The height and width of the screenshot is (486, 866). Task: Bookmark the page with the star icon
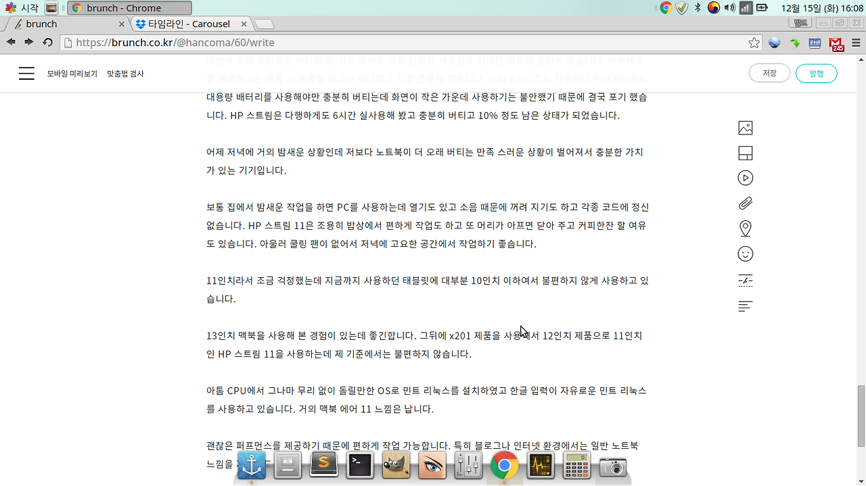point(754,42)
